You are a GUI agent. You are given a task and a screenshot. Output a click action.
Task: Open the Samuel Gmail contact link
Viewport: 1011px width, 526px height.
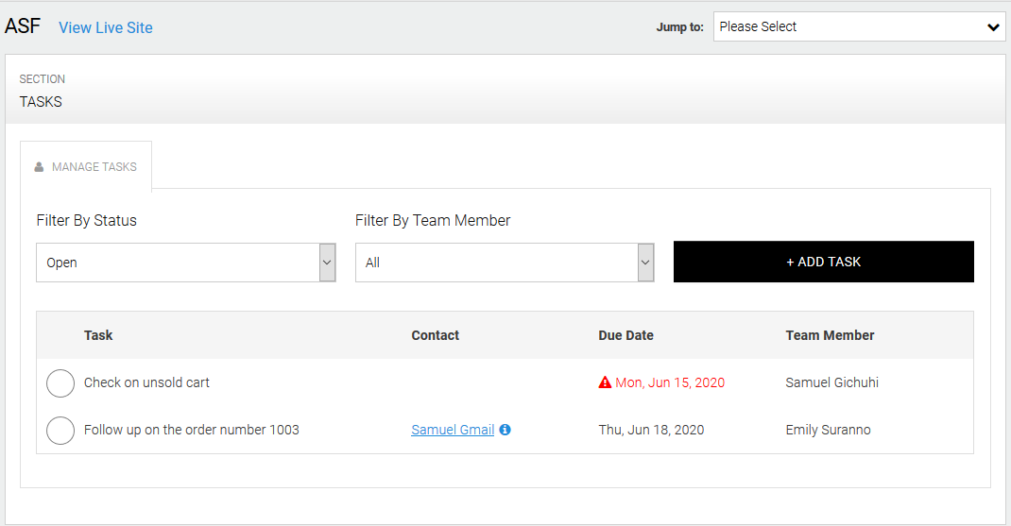point(453,430)
